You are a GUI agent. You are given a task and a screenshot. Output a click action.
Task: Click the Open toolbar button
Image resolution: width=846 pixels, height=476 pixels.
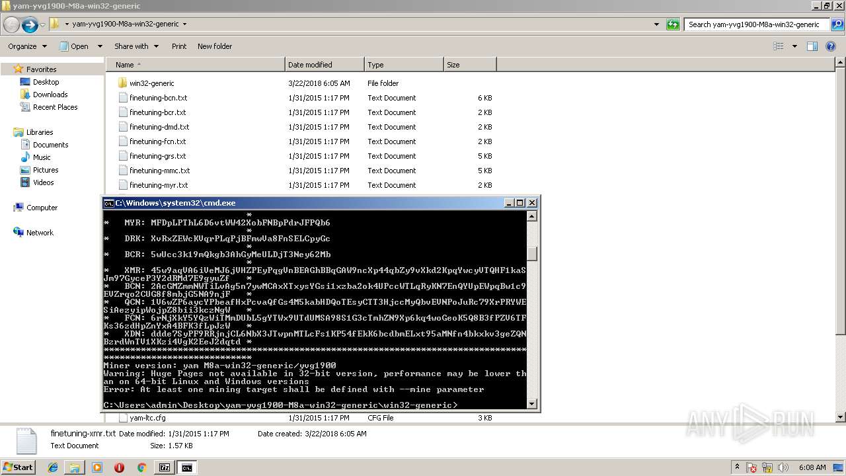coord(74,46)
